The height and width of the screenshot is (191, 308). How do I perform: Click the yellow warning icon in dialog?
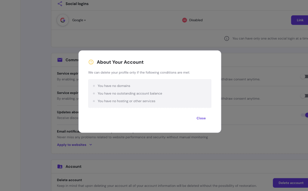tap(91, 62)
